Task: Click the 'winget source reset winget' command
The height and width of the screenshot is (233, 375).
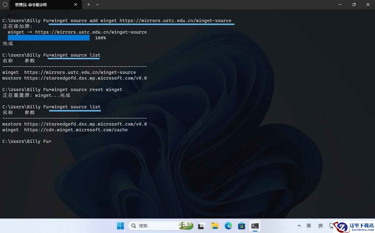Action: 87,90
